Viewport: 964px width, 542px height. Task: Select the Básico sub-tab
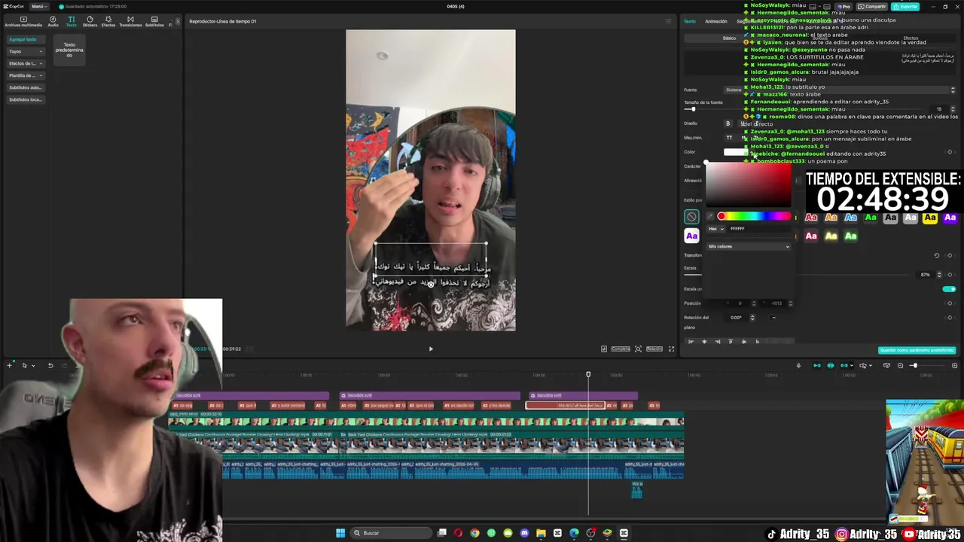[729, 38]
